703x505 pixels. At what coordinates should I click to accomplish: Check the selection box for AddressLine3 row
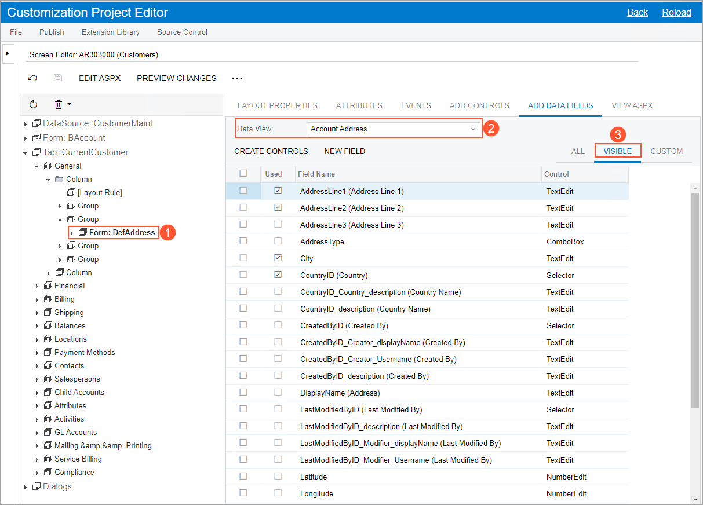pyautogui.click(x=243, y=224)
